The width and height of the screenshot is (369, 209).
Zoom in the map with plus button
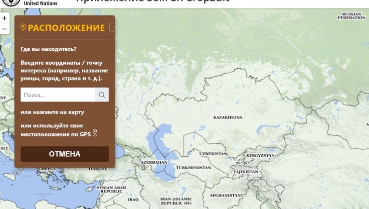pos(4,18)
